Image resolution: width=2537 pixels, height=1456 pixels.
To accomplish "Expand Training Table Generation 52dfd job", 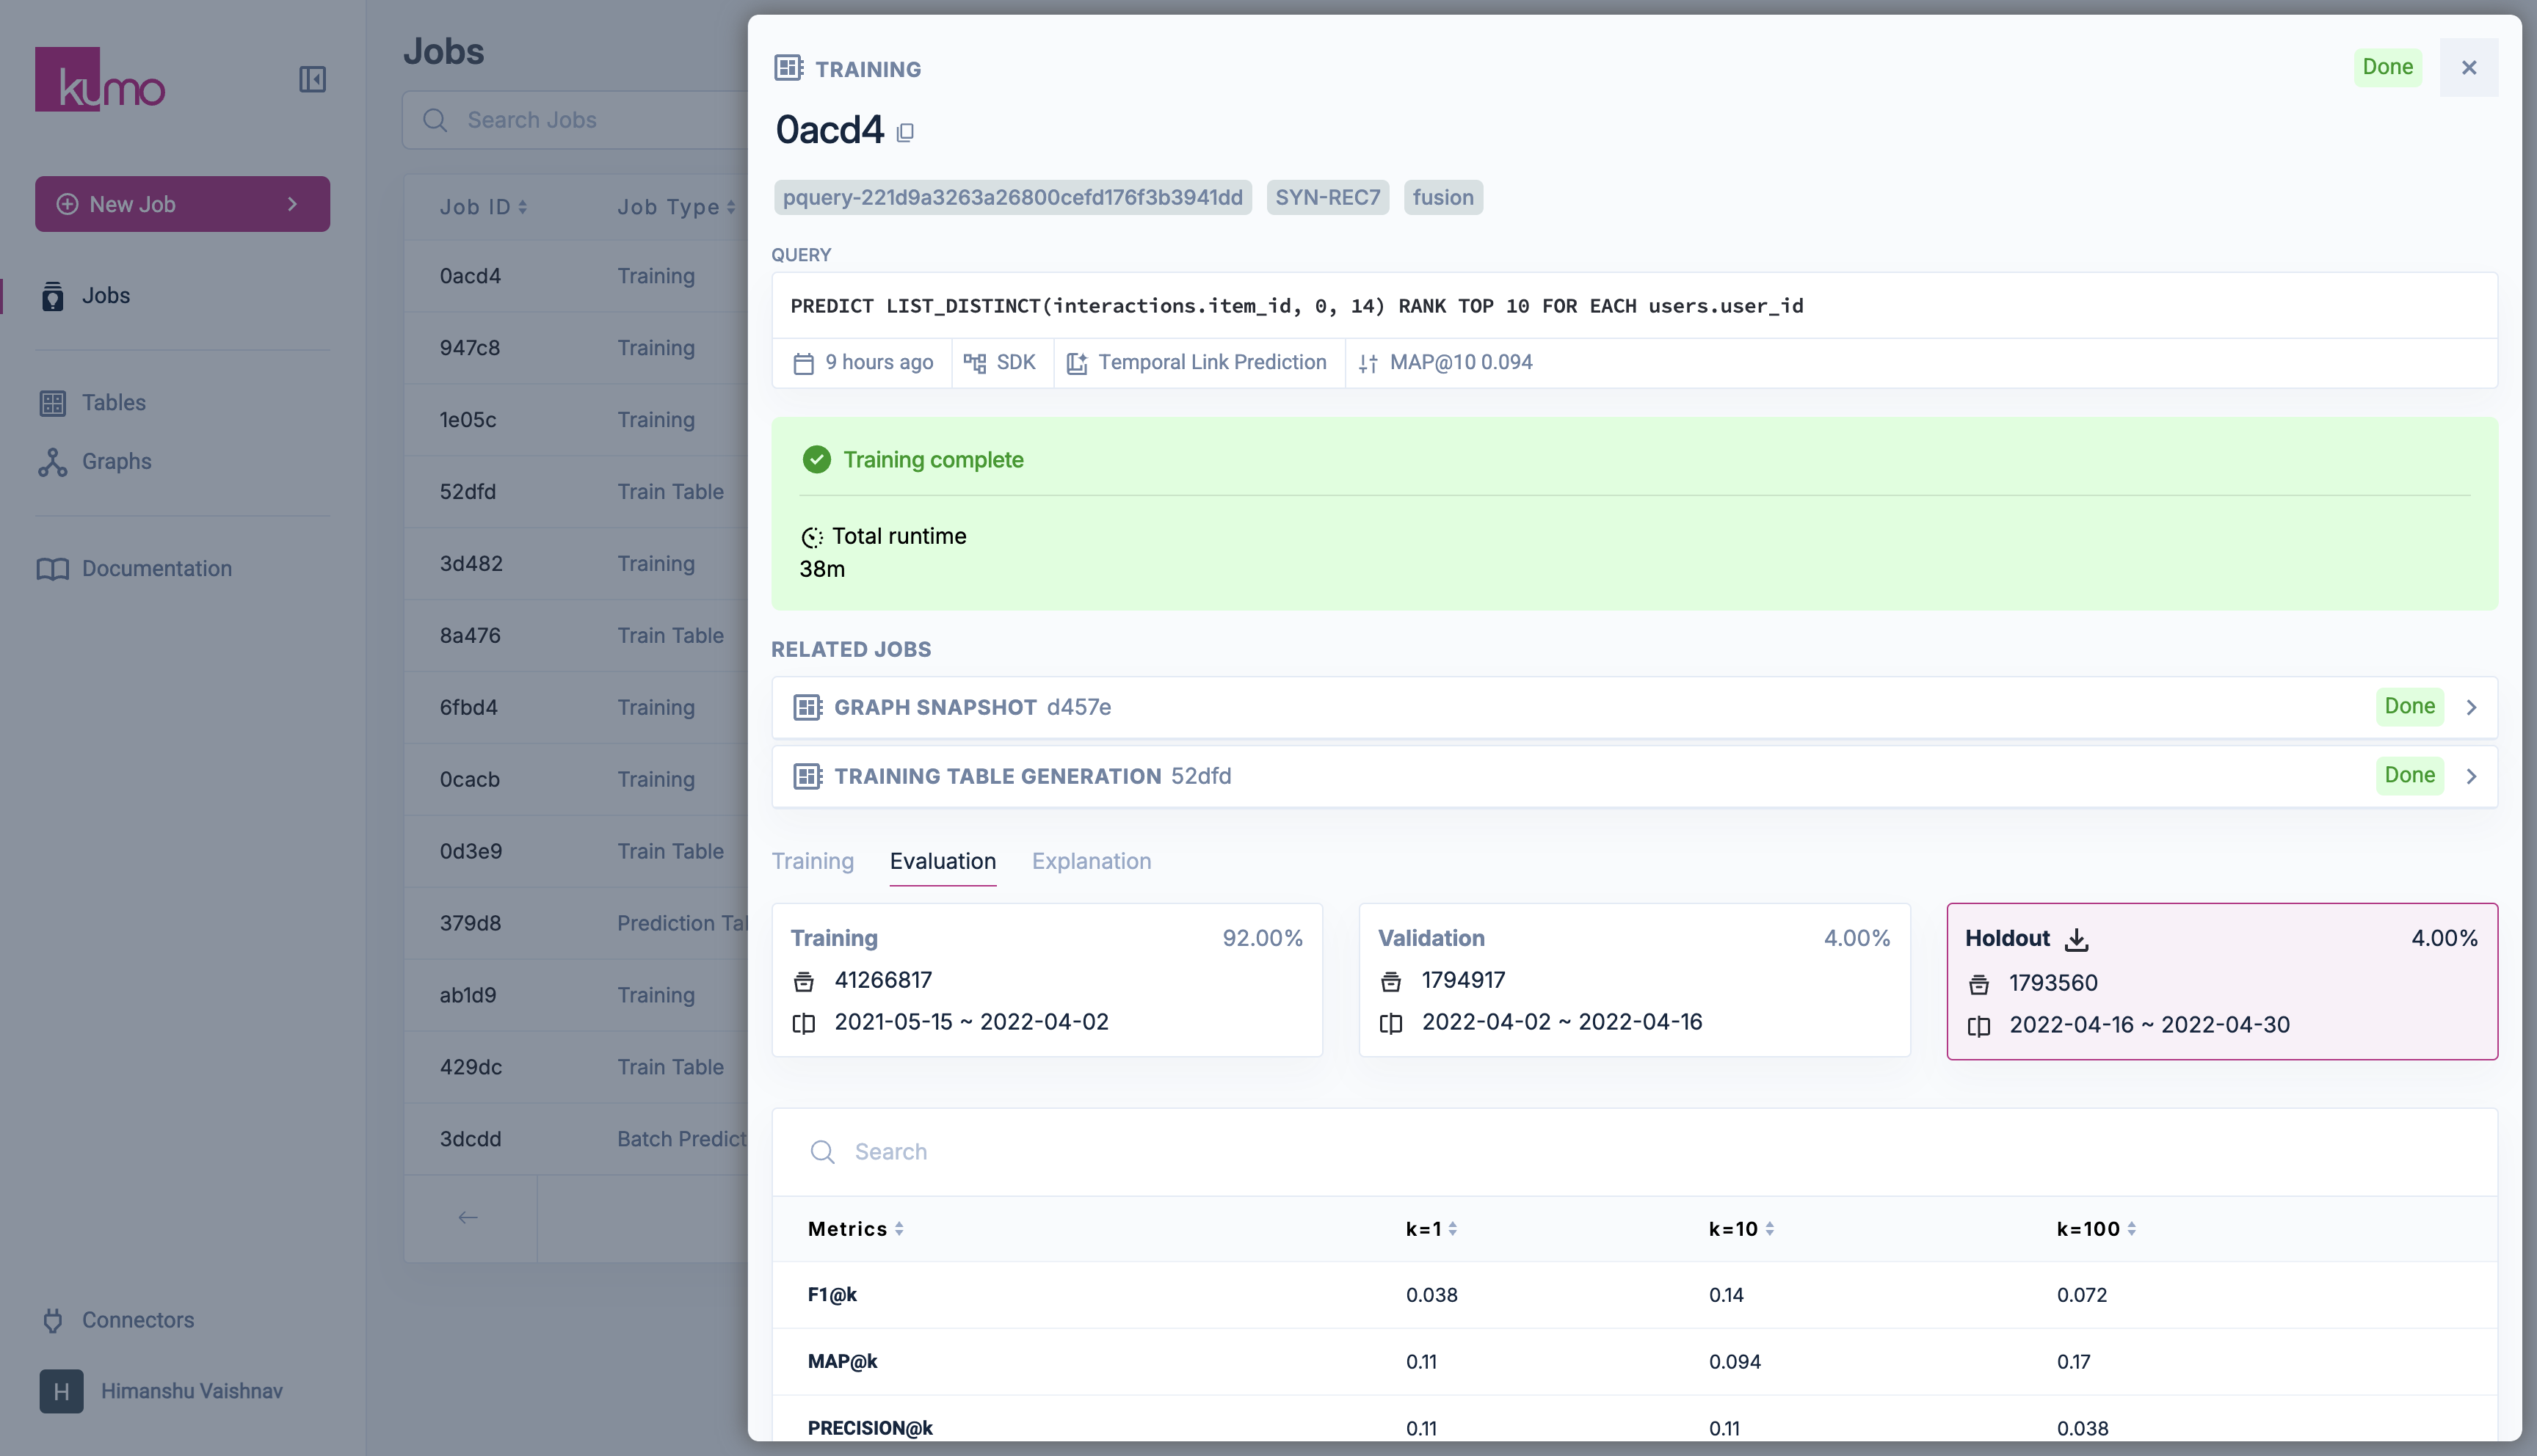I will point(2471,776).
